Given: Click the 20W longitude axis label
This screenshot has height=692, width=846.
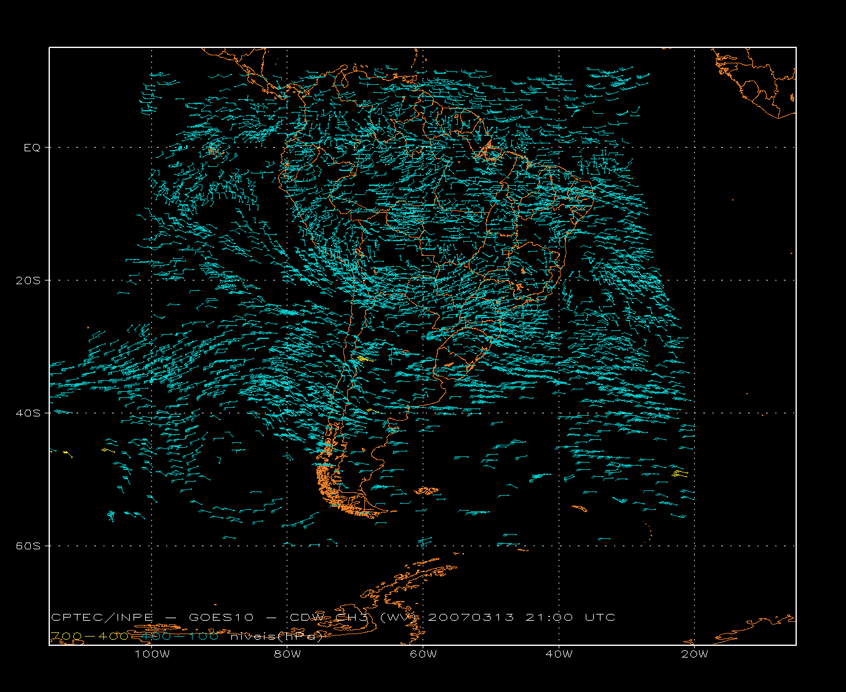Looking at the screenshot, I should (695, 654).
